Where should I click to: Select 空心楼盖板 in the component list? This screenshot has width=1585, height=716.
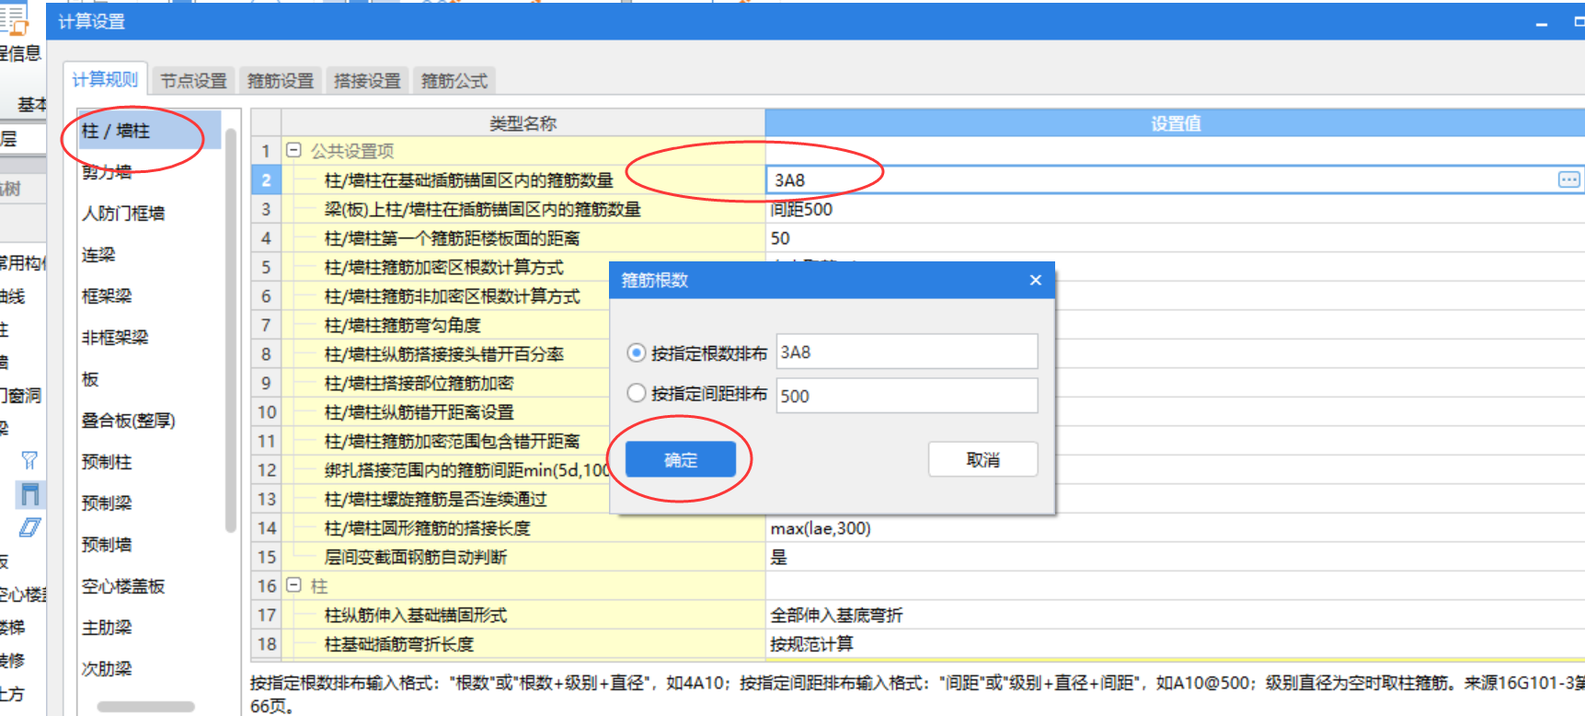(x=123, y=586)
